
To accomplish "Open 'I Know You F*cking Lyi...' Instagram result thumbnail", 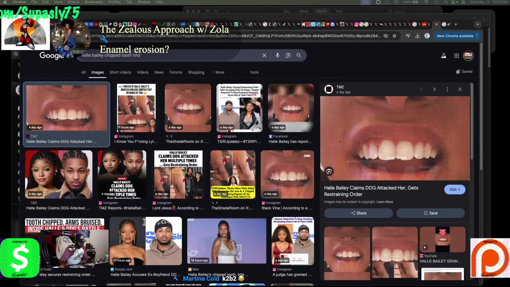I will pyautogui.click(x=136, y=108).
